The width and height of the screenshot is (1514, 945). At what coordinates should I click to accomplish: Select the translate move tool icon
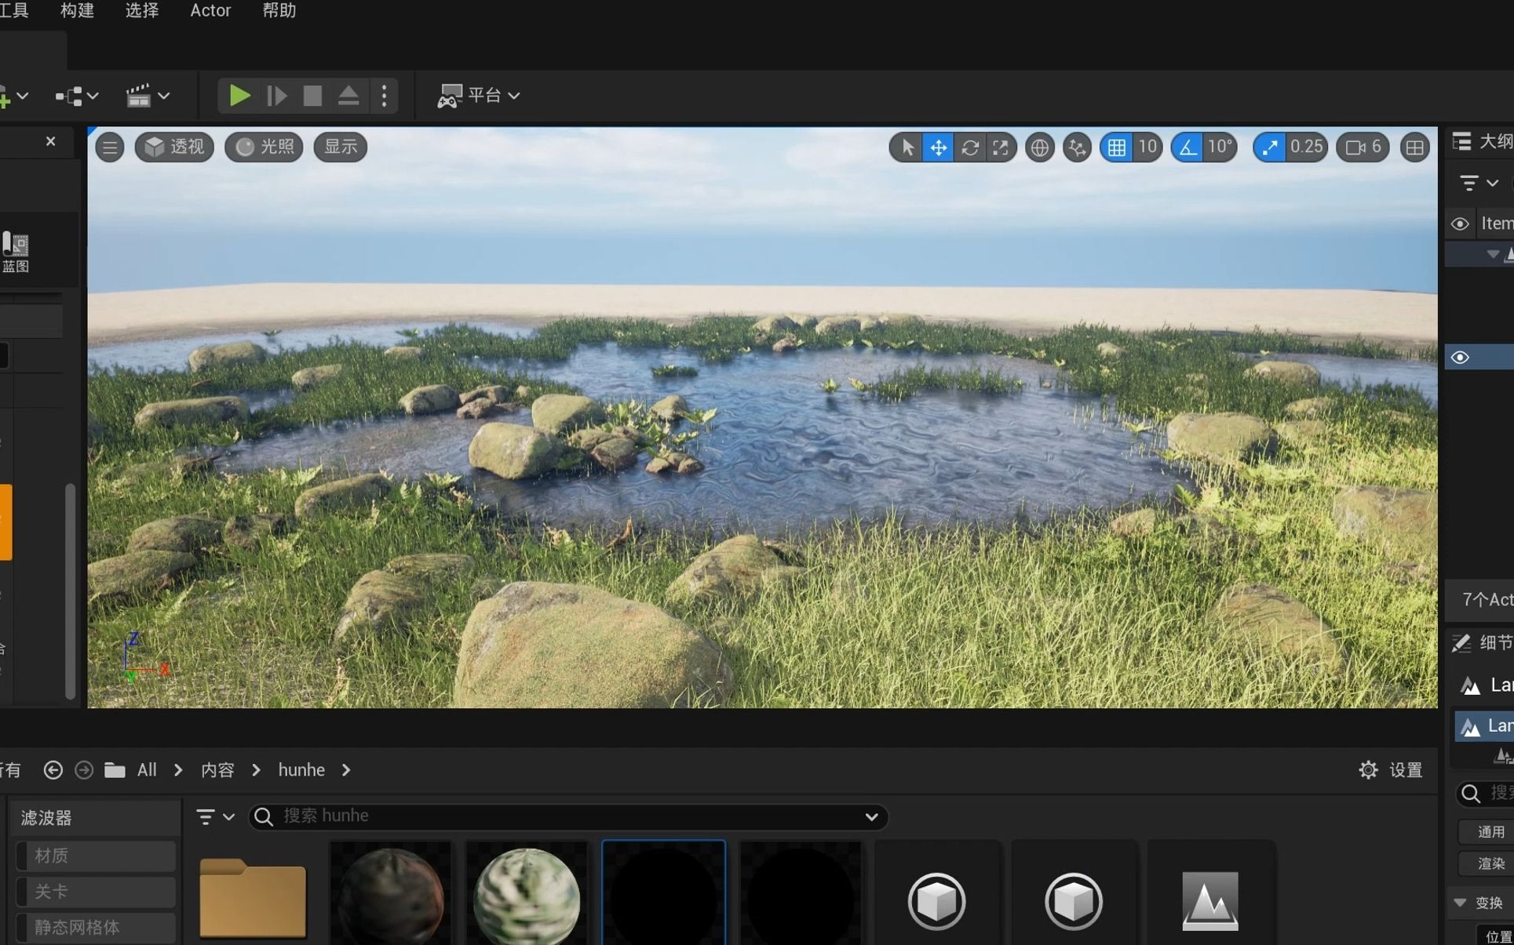pyautogui.click(x=938, y=147)
